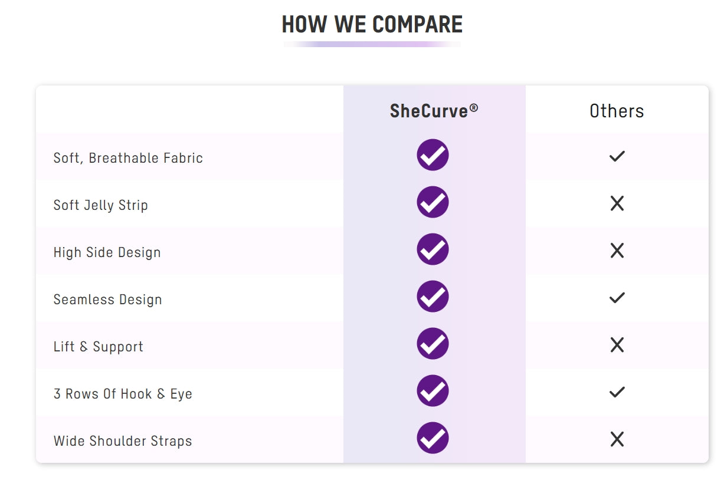Select the Others column header

tap(617, 111)
